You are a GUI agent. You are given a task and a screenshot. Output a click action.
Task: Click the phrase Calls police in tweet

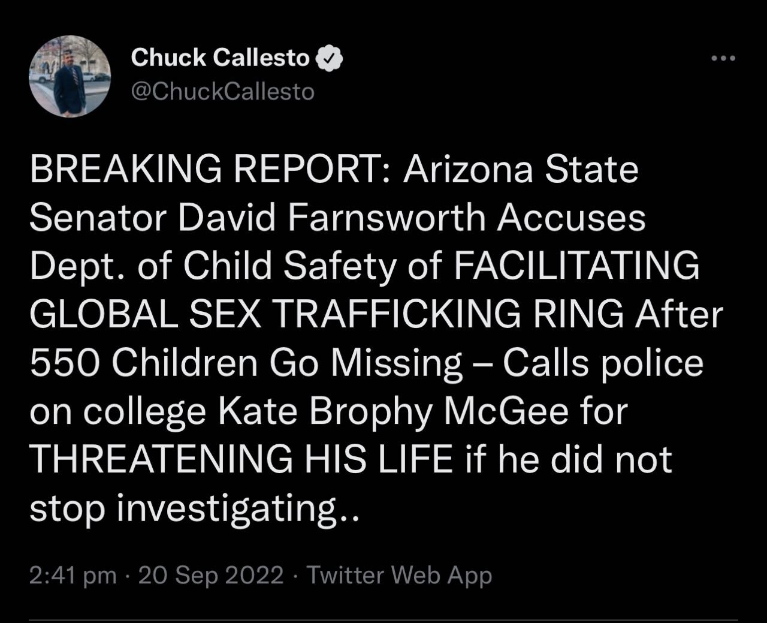pyautogui.click(x=603, y=363)
